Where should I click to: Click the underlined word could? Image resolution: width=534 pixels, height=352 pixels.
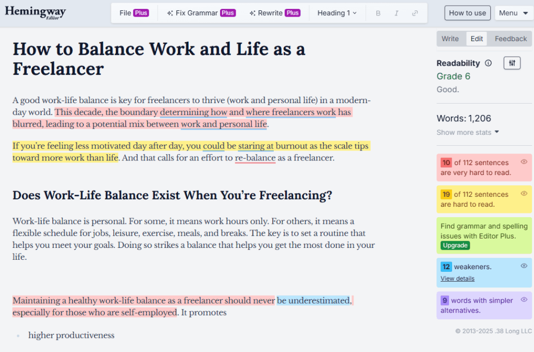click(214, 146)
